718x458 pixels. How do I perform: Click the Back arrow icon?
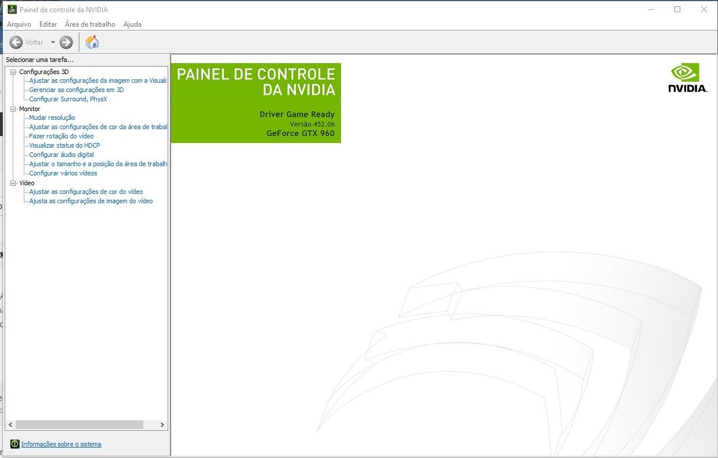coord(16,42)
